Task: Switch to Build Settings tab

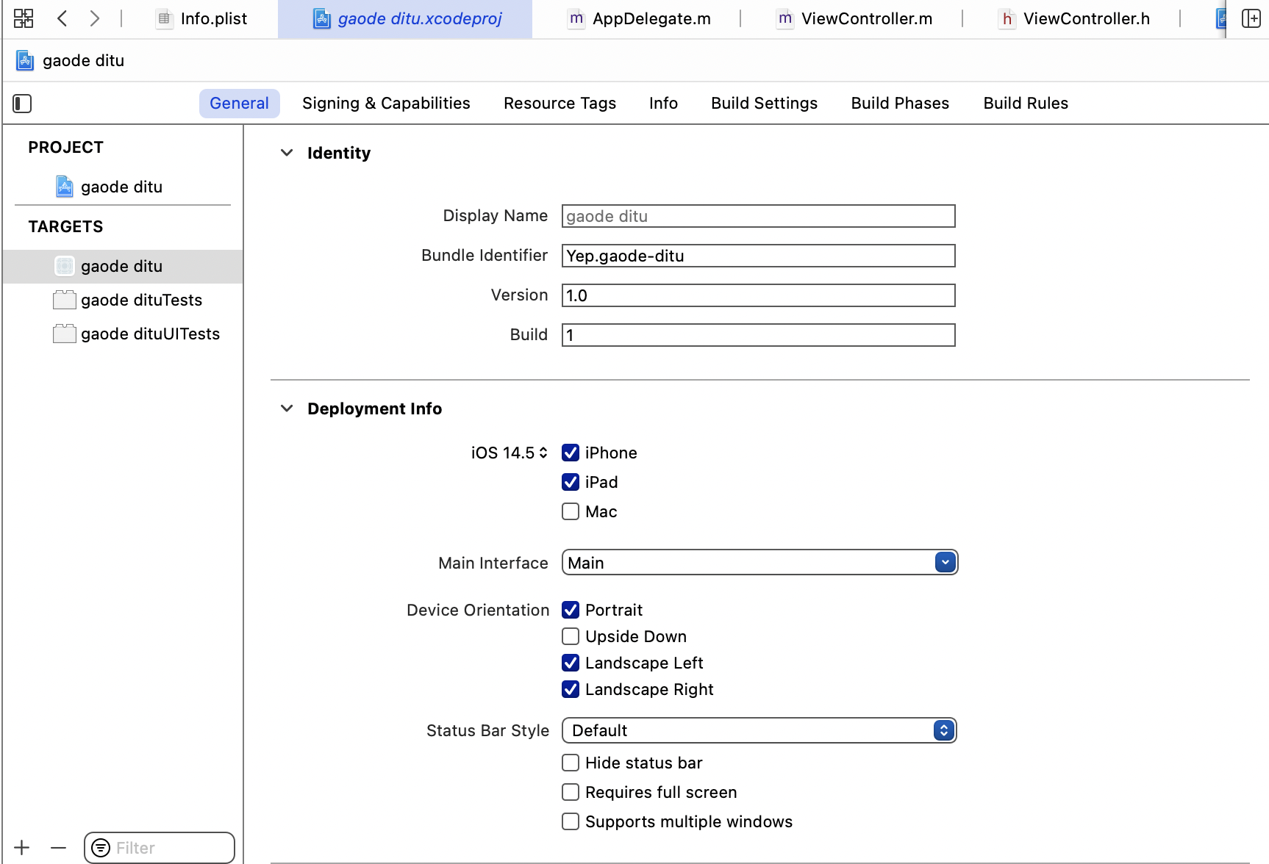Action: coord(764,104)
